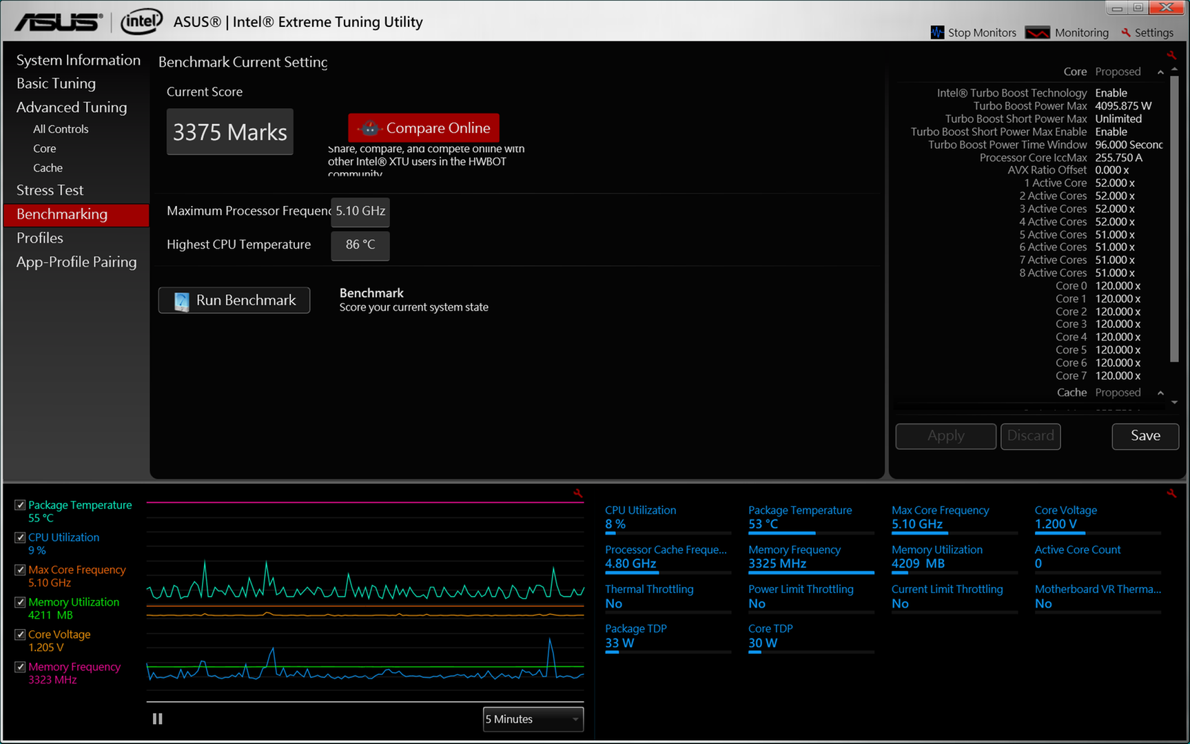Click the scroll down arrow in proposed panel
The height and width of the screenshot is (744, 1190).
pos(1175,402)
